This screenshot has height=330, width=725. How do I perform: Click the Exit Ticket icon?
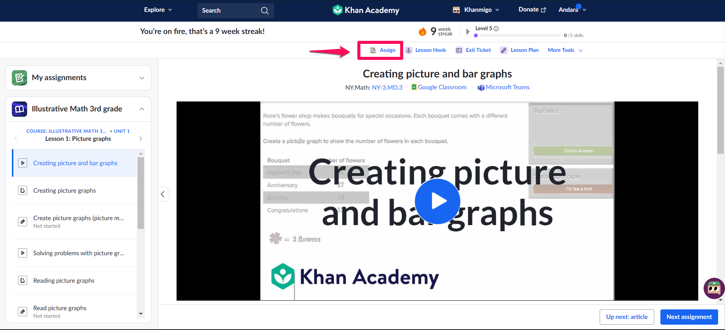tap(459, 50)
